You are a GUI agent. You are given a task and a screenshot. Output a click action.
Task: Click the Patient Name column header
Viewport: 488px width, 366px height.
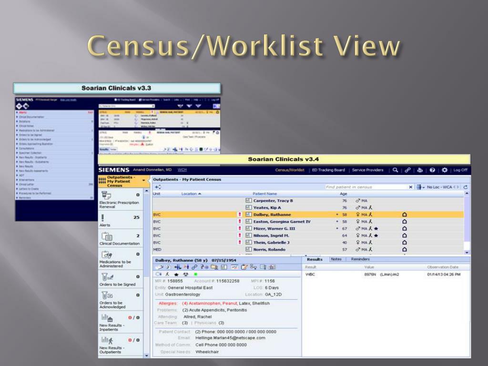click(x=264, y=194)
